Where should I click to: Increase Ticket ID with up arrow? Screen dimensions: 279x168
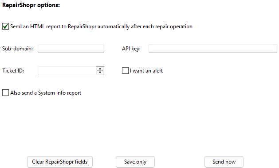point(100,69)
